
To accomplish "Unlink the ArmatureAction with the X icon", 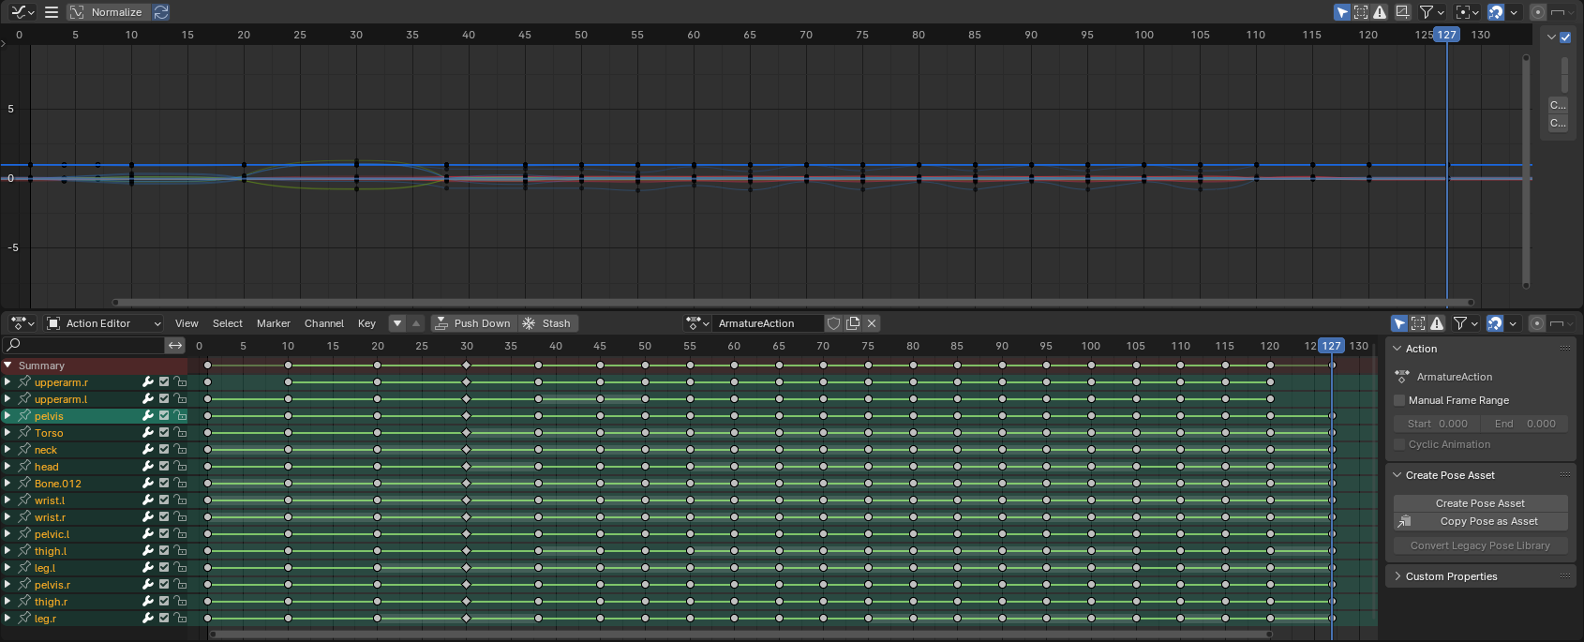I will click(872, 323).
